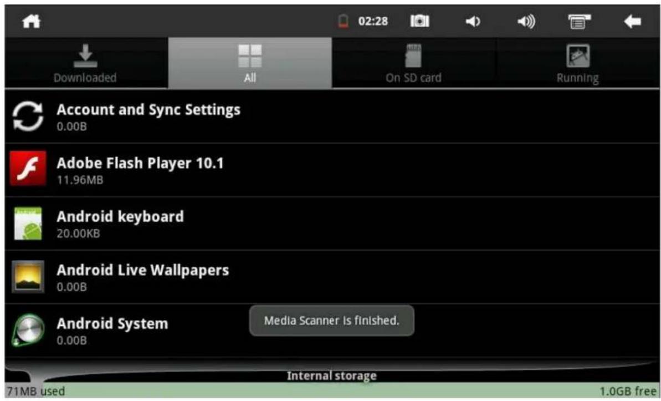Go back using the arrow icon

click(x=632, y=21)
